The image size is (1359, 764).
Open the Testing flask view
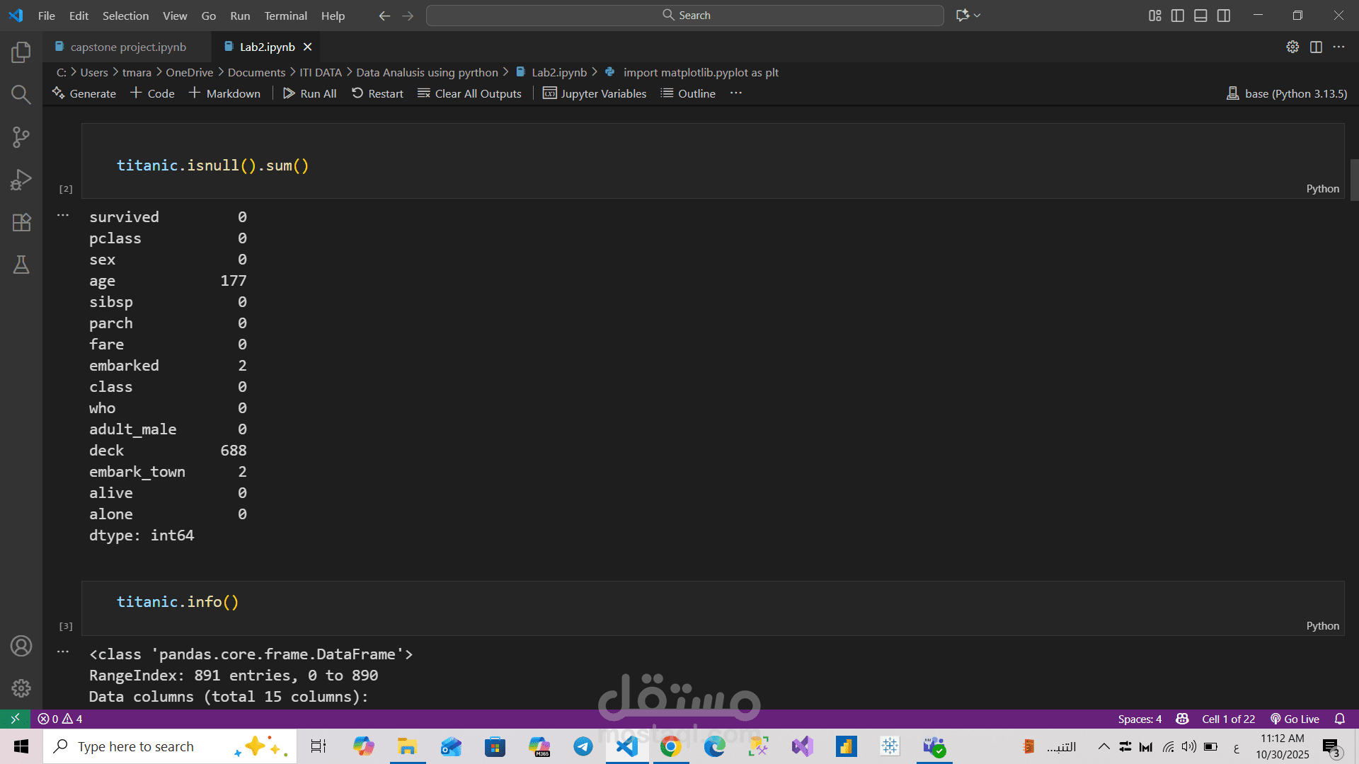coord(21,265)
